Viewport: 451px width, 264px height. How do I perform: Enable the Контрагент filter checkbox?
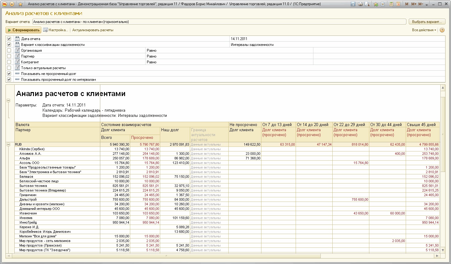click(9, 62)
